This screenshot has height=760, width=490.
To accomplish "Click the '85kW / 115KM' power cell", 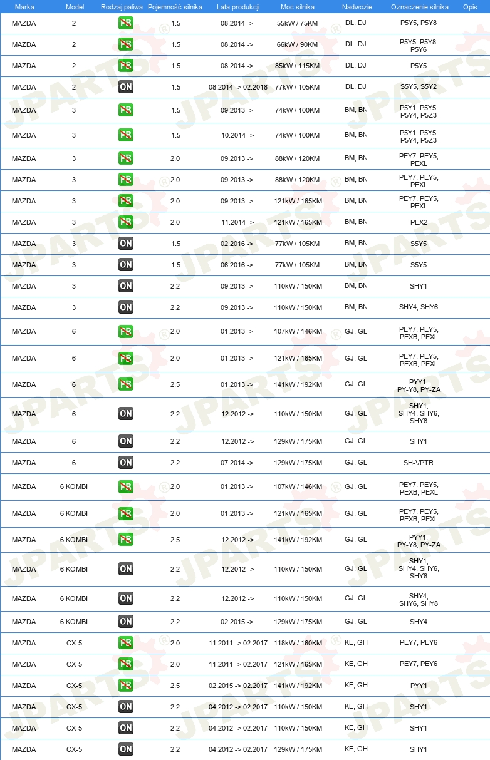I will tap(298, 66).
